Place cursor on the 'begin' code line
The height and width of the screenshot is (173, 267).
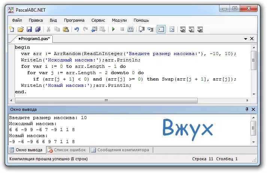[22, 47]
